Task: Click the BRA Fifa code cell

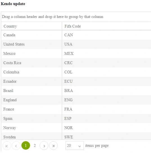Action: click(107, 91)
